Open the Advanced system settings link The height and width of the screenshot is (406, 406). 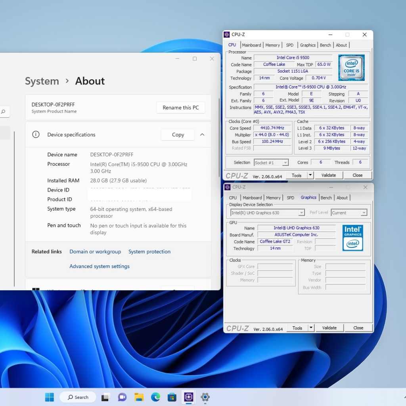click(x=100, y=266)
